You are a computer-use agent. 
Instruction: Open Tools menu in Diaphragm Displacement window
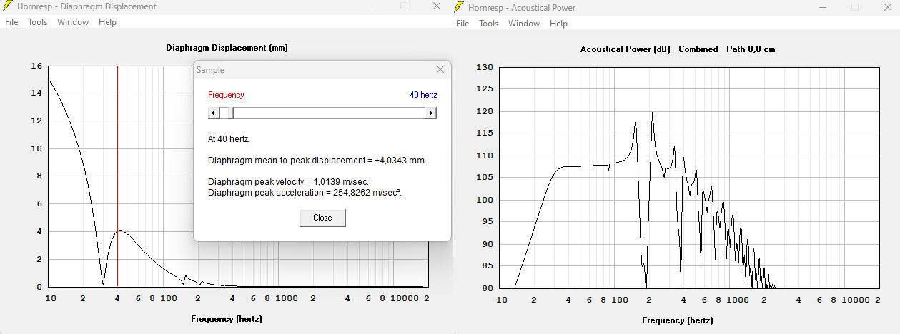tap(38, 22)
